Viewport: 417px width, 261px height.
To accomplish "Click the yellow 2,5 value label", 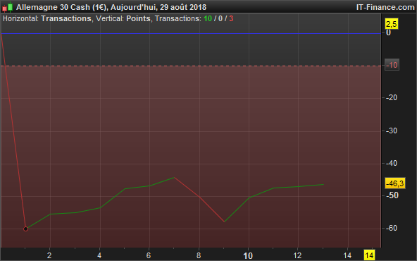I will click(392, 24).
